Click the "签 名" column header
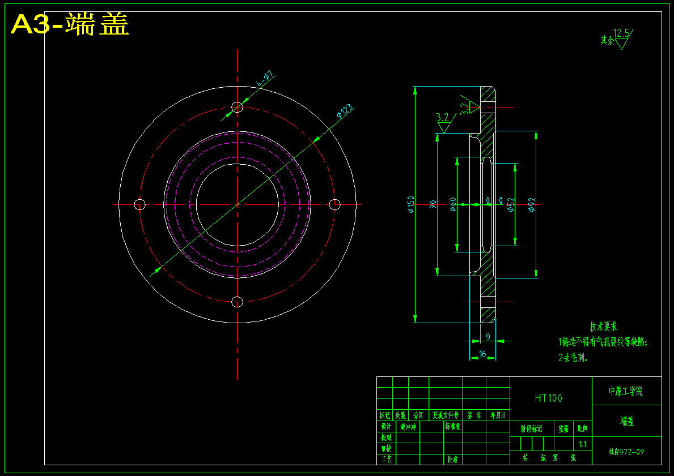Image resolution: width=674 pixels, height=476 pixels. 474,415
